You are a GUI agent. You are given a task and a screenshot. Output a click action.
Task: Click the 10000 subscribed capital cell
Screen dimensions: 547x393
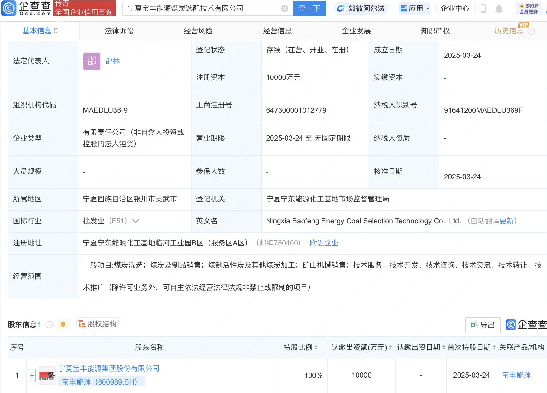pyautogui.click(x=361, y=375)
